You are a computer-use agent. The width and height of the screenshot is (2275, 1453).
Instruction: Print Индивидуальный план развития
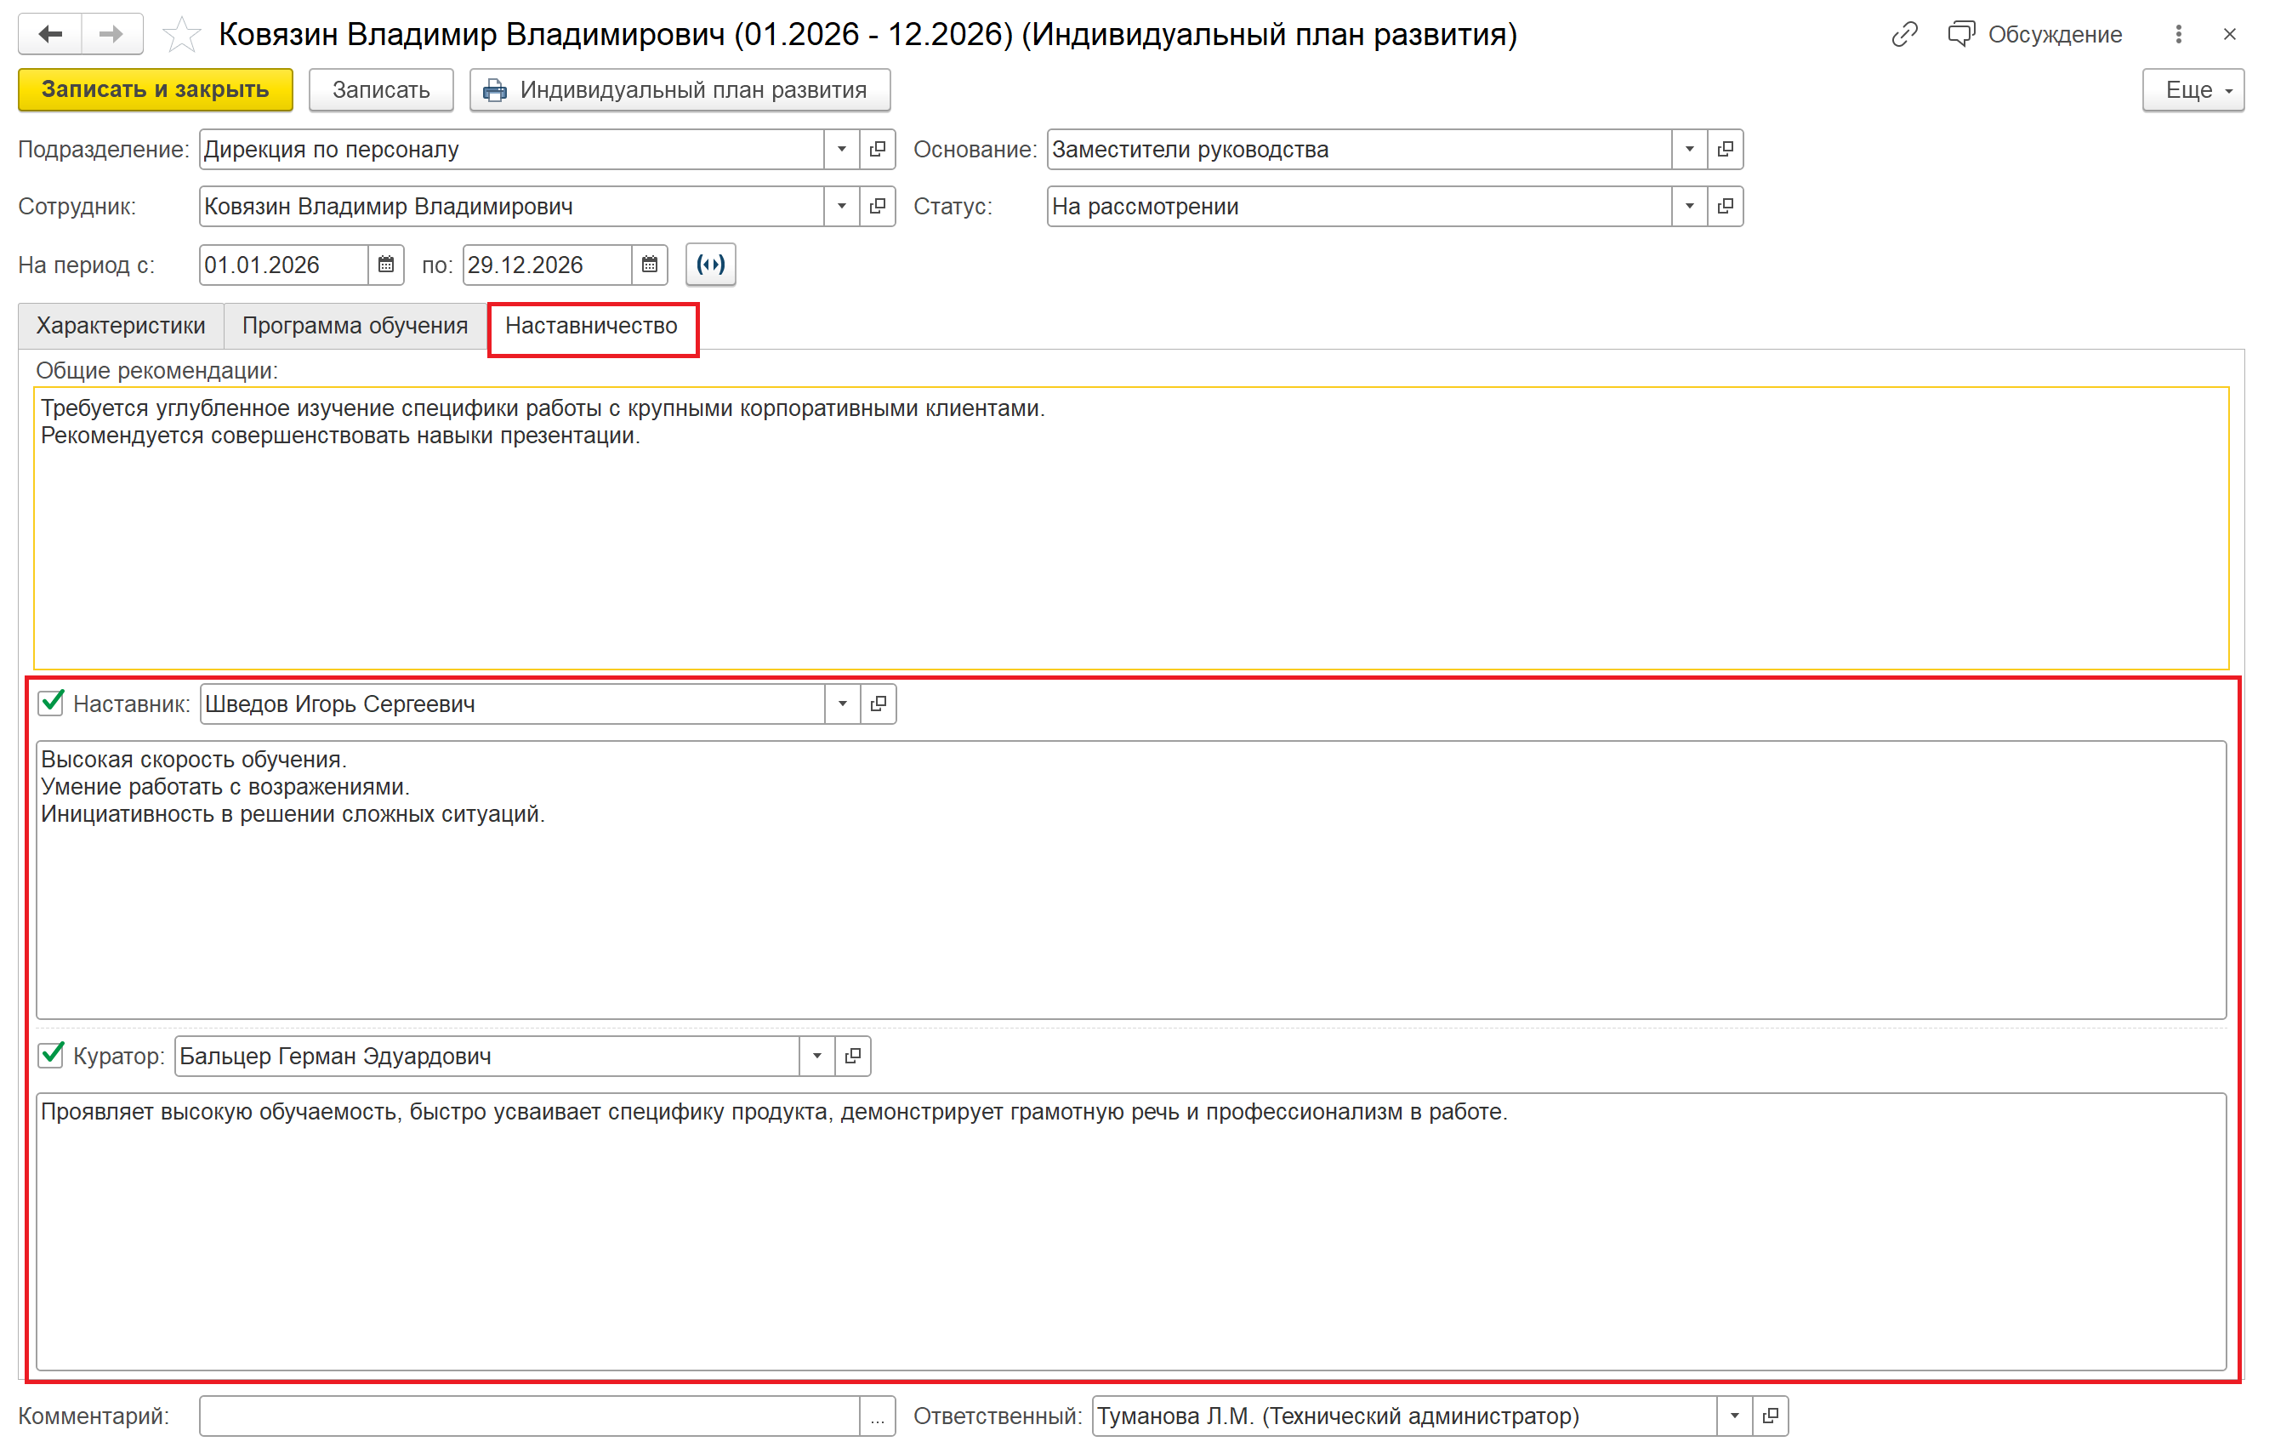[680, 90]
